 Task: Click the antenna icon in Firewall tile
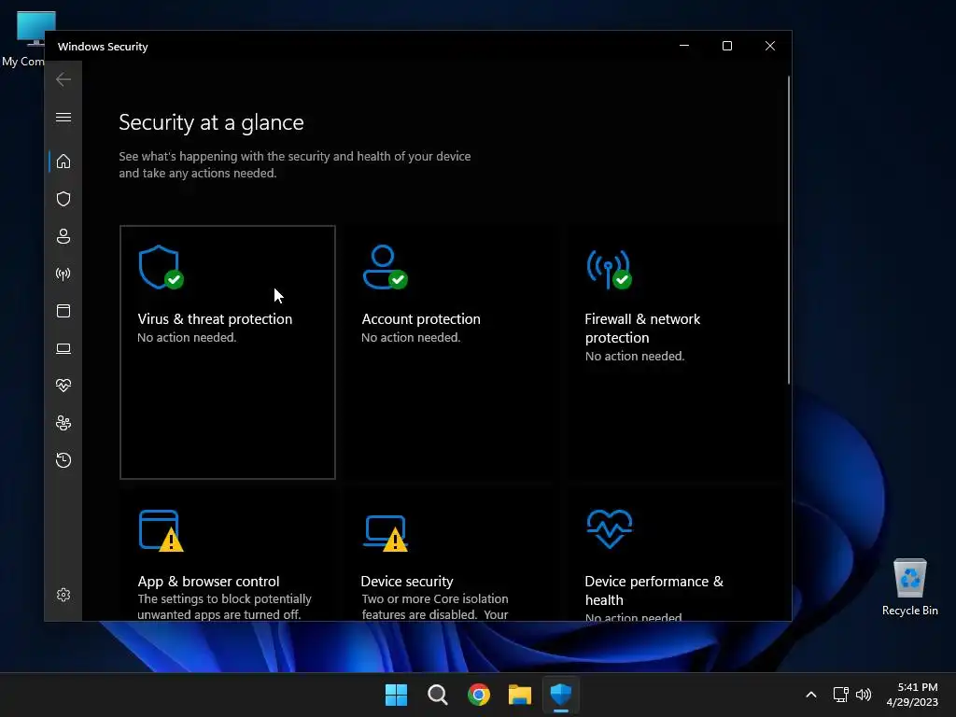(609, 269)
